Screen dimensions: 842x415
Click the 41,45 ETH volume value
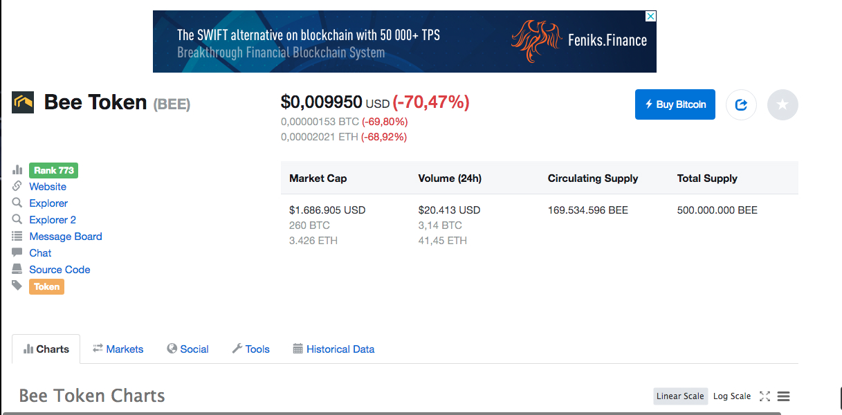click(x=443, y=241)
